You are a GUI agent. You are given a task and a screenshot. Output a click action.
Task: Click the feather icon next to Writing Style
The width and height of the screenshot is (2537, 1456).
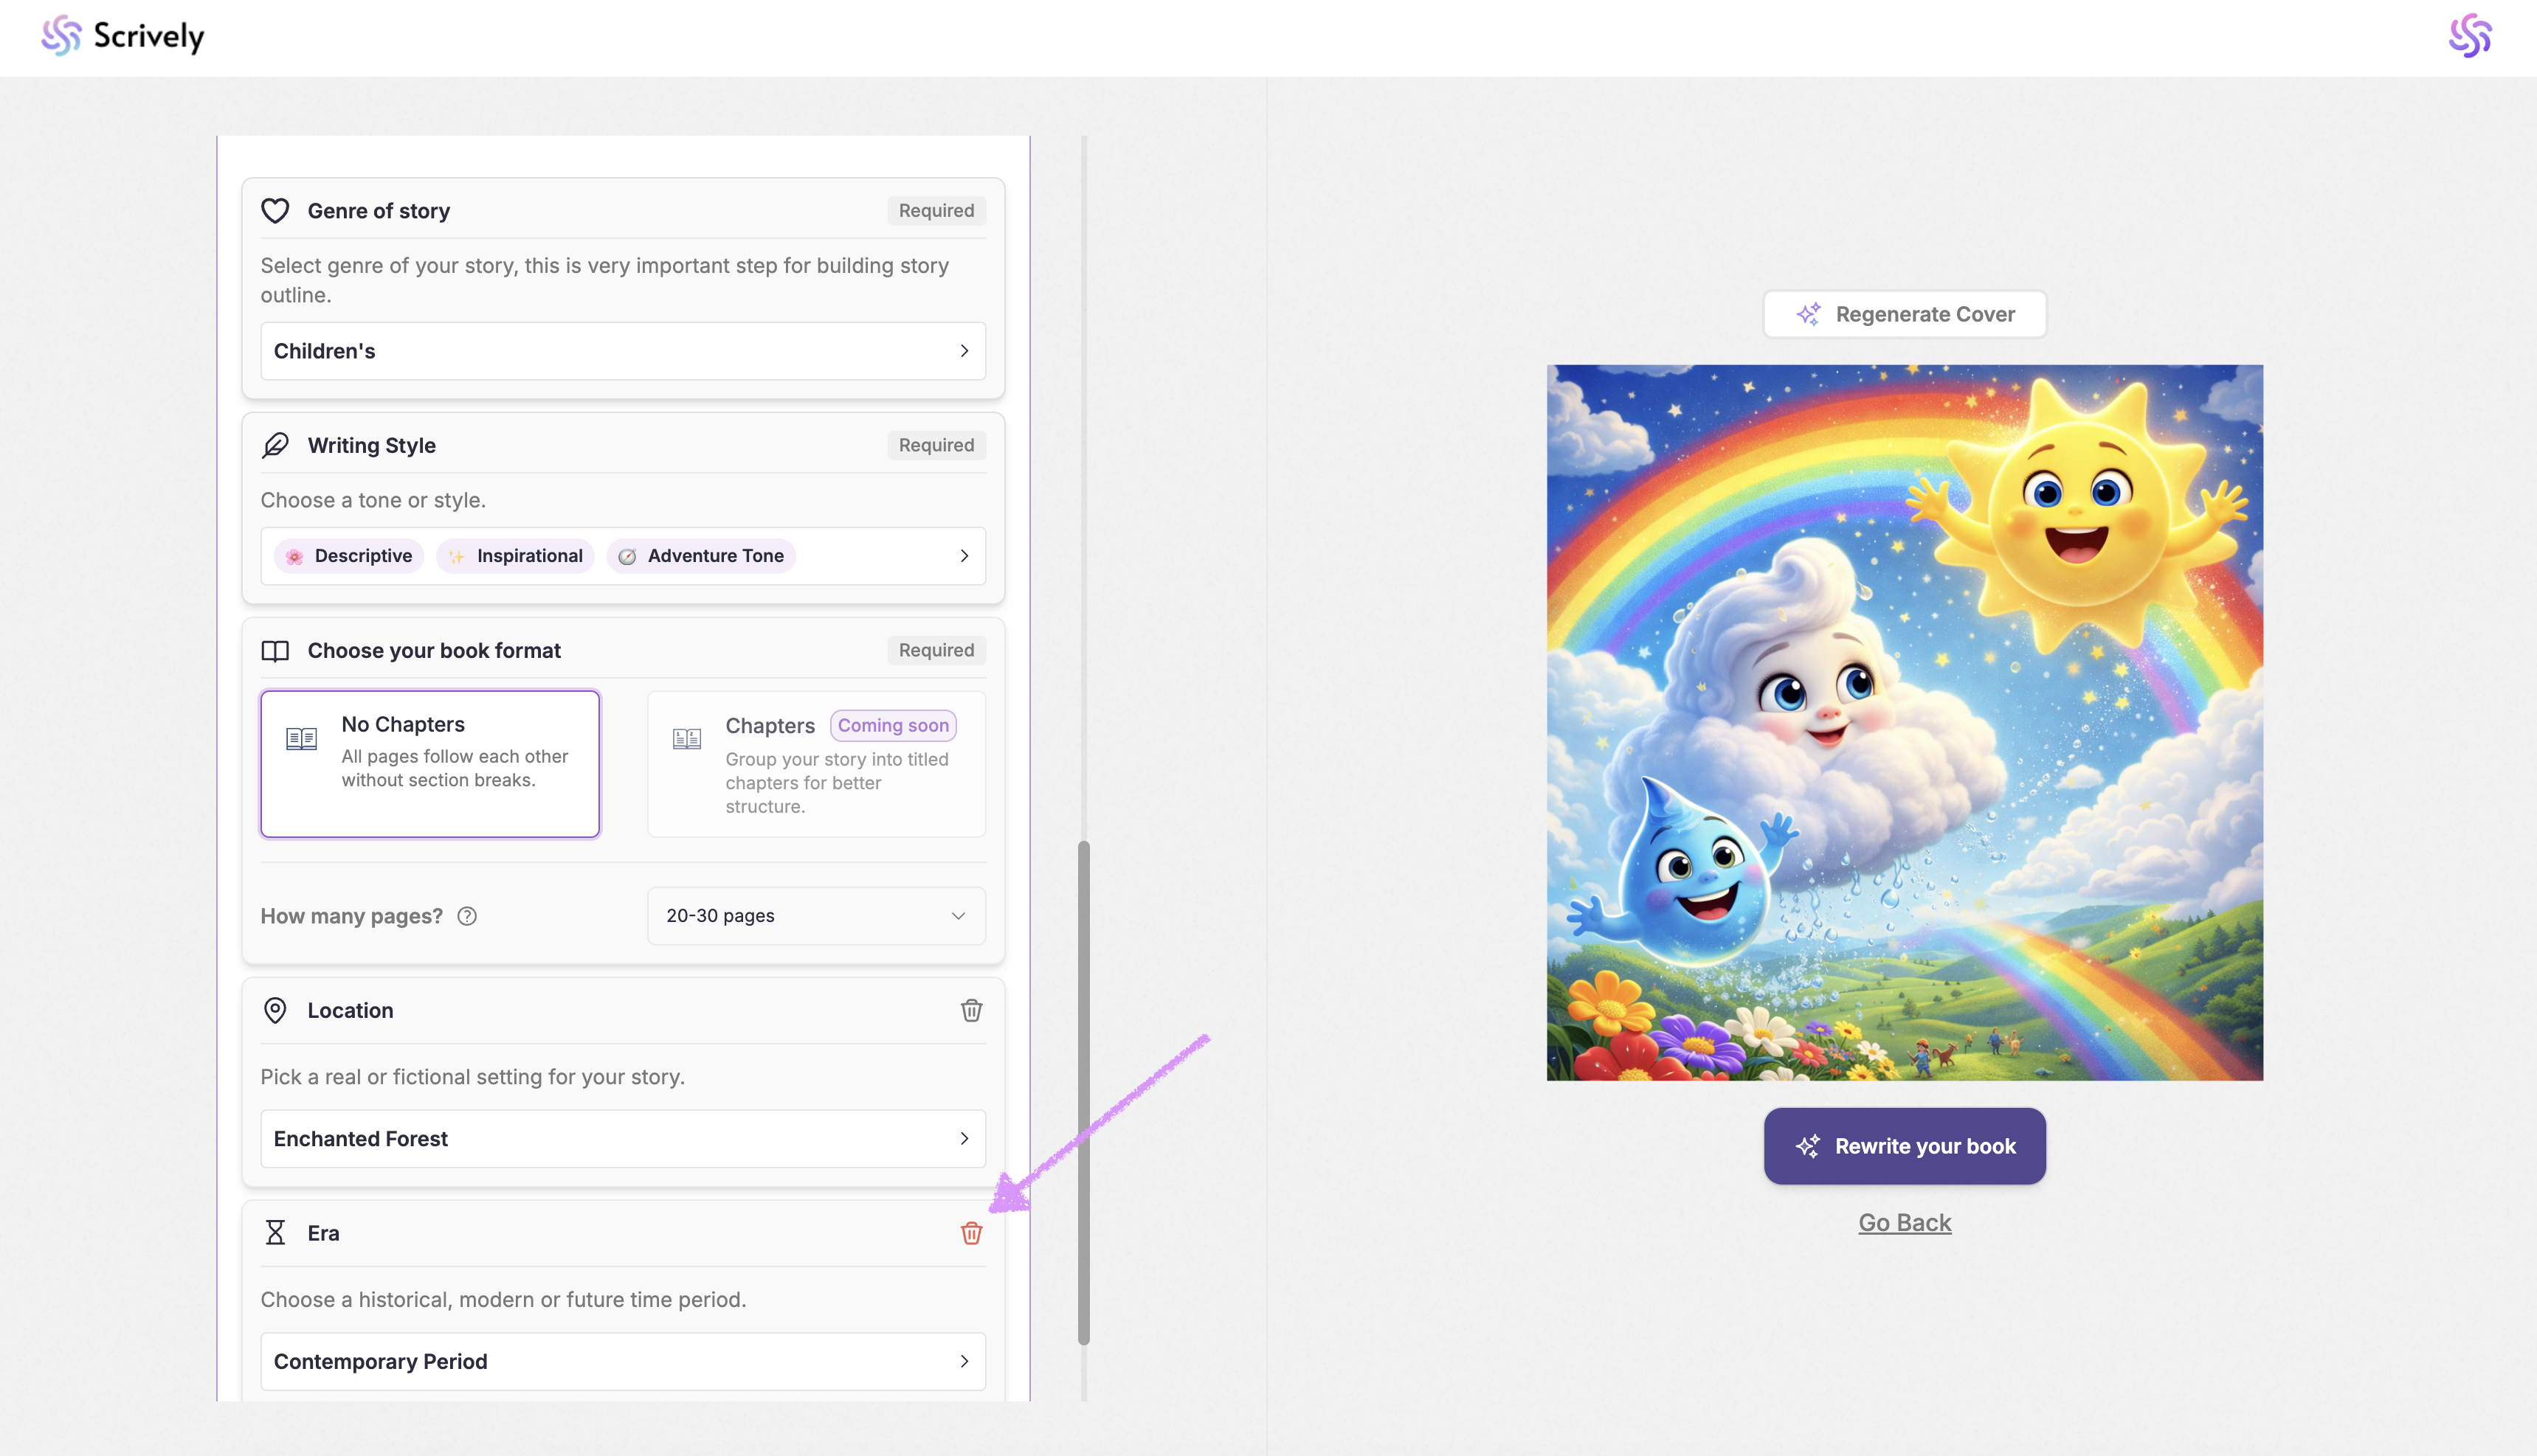click(x=275, y=445)
